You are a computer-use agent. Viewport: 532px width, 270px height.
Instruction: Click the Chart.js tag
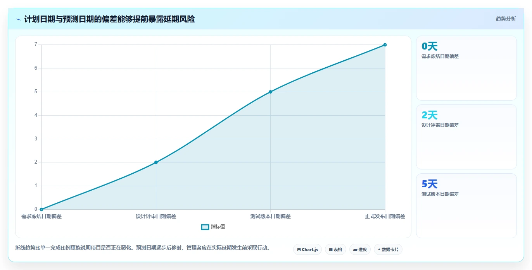tap(307, 249)
